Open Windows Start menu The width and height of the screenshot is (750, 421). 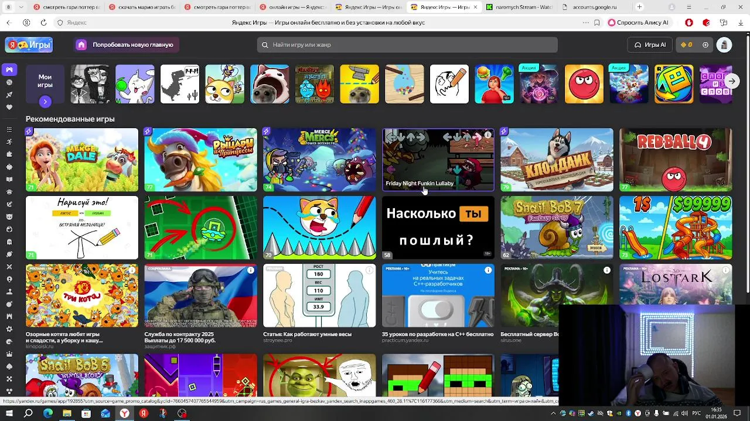(x=9, y=413)
